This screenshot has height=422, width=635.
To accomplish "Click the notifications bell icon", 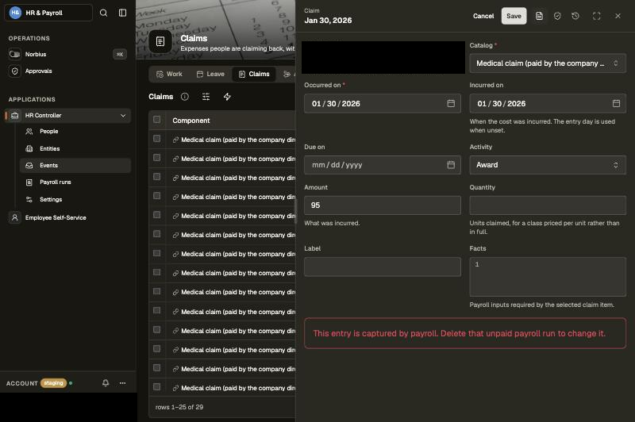I will [x=106, y=383].
